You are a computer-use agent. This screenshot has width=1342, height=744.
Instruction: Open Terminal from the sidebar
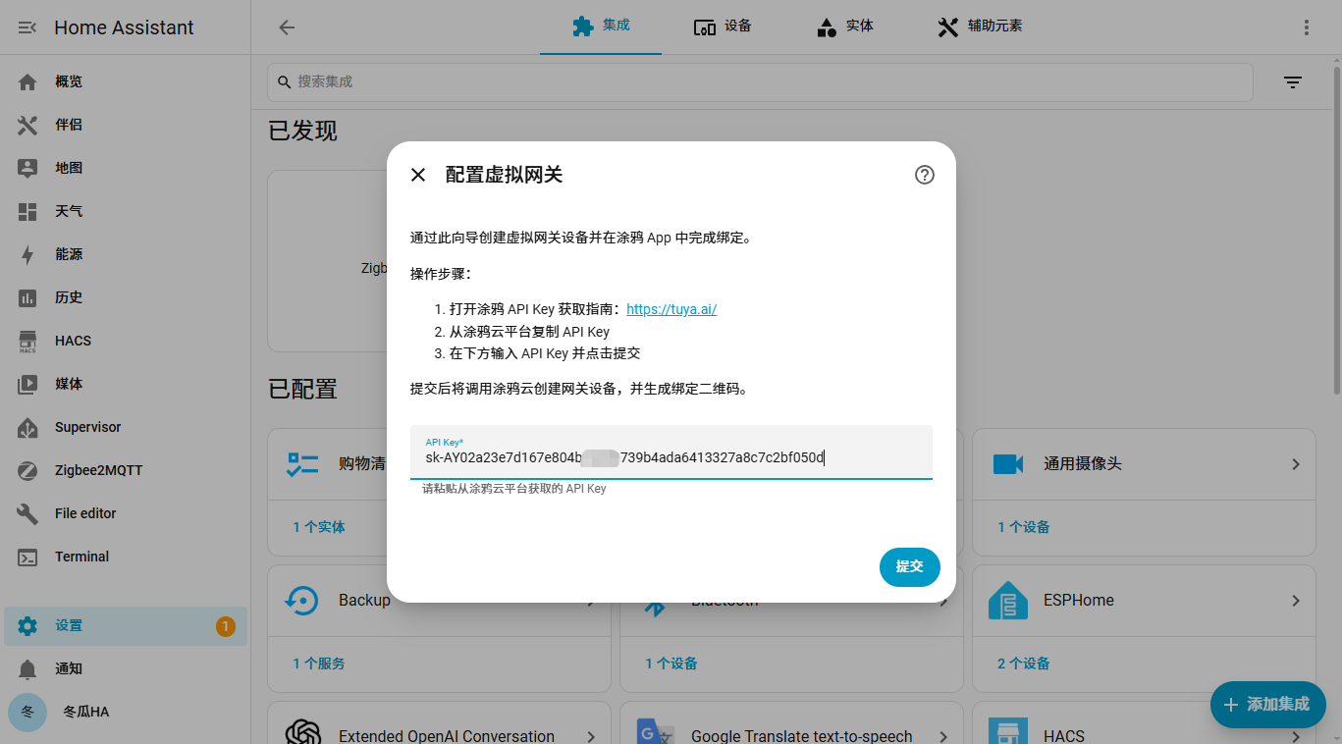(126, 557)
